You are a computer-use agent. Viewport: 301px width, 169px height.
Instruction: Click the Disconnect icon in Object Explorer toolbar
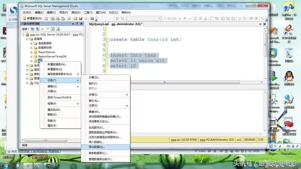pos(38,29)
